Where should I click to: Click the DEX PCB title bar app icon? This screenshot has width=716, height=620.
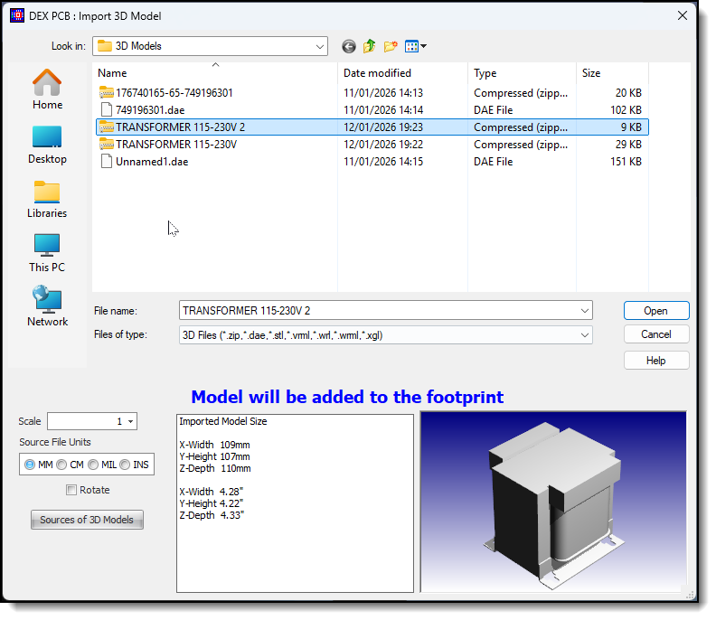click(x=17, y=15)
